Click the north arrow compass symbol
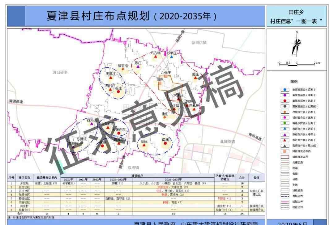The height and width of the screenshot is (225, 334). [296, 44]
